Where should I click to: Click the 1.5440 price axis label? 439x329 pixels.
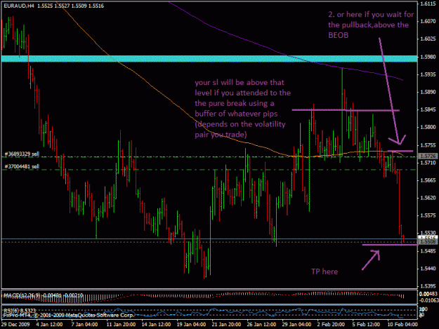428,269
